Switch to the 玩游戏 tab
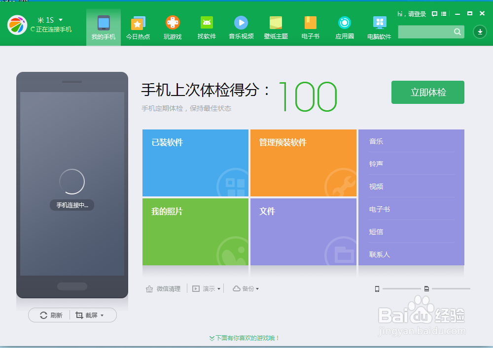The height and width of the screenshot is (348, 493). point(173,27)
